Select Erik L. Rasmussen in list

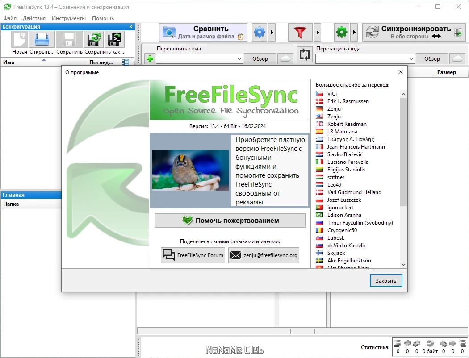coord(348,101)
